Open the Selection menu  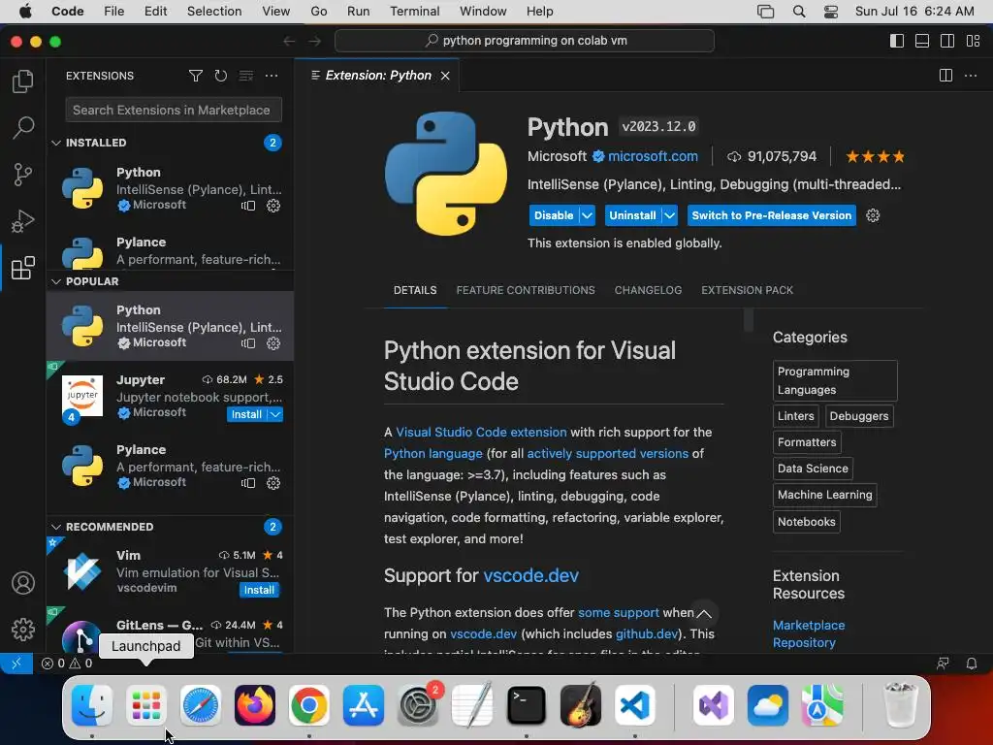point(214,12)
